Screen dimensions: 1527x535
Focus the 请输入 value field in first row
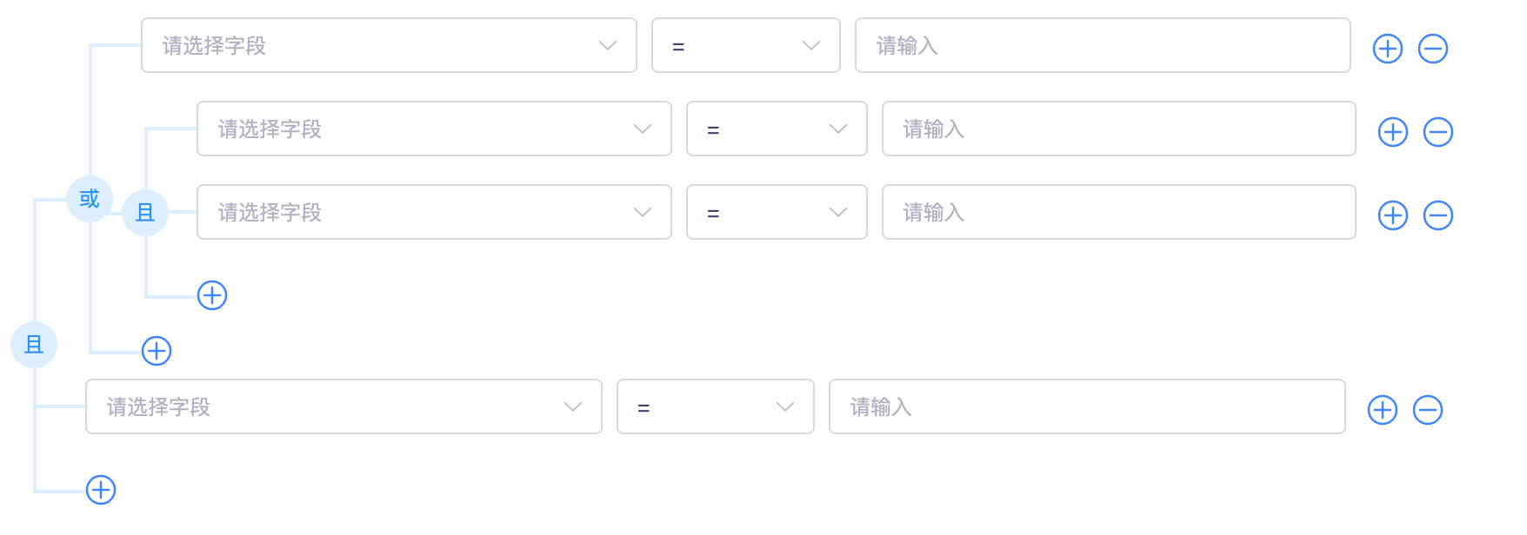tap(1103, 45)
